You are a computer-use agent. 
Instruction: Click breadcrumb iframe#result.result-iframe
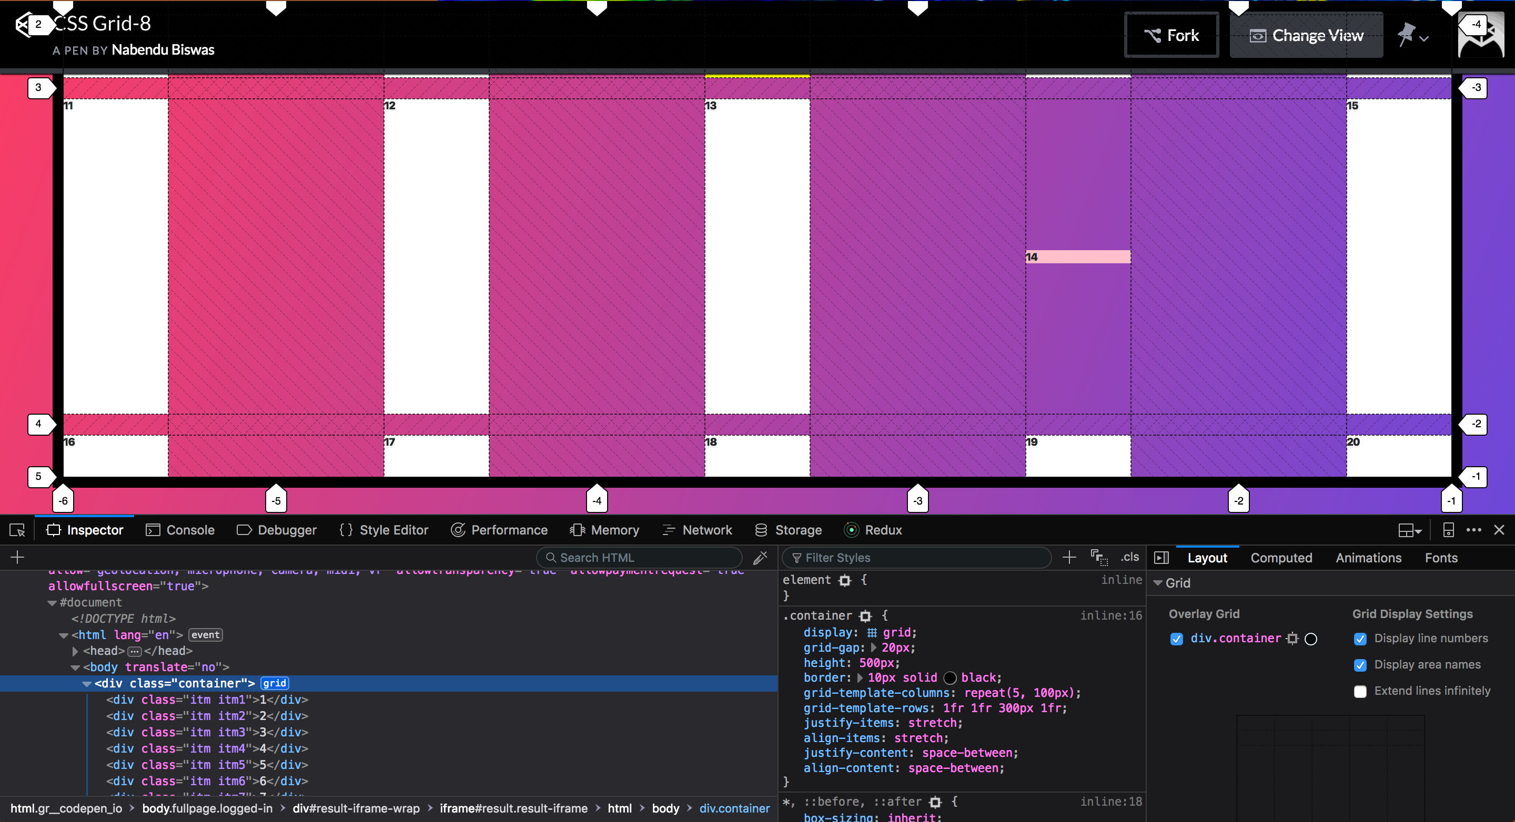(513, 808)
